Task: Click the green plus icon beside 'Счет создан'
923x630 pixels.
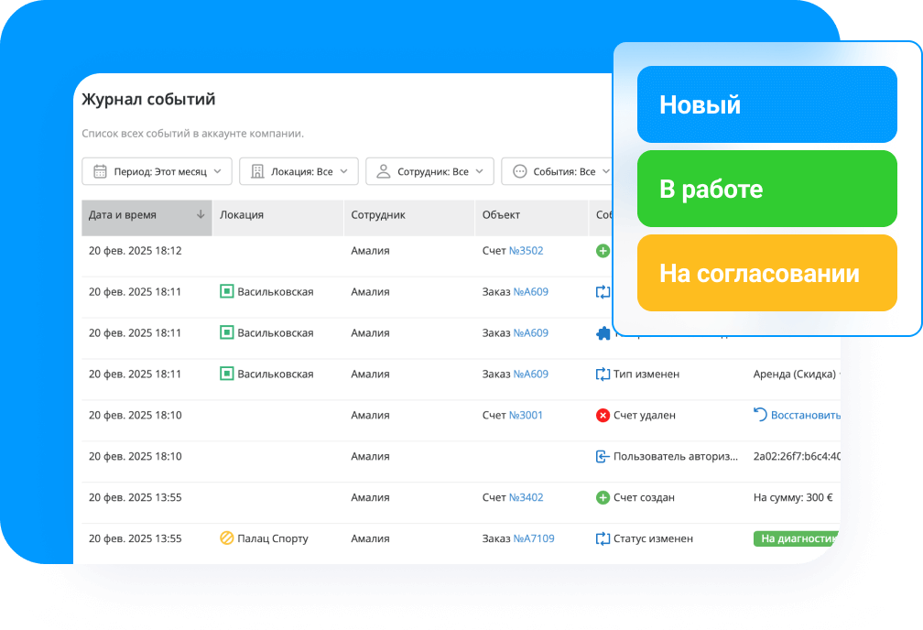Action: tap(603, 497)
